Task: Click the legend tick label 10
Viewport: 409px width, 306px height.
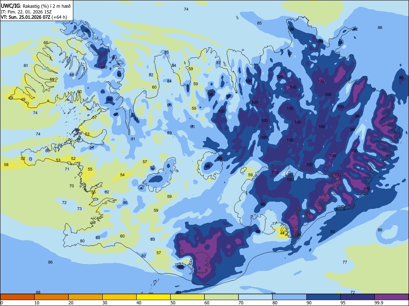Action: click(x=37, y=303)
